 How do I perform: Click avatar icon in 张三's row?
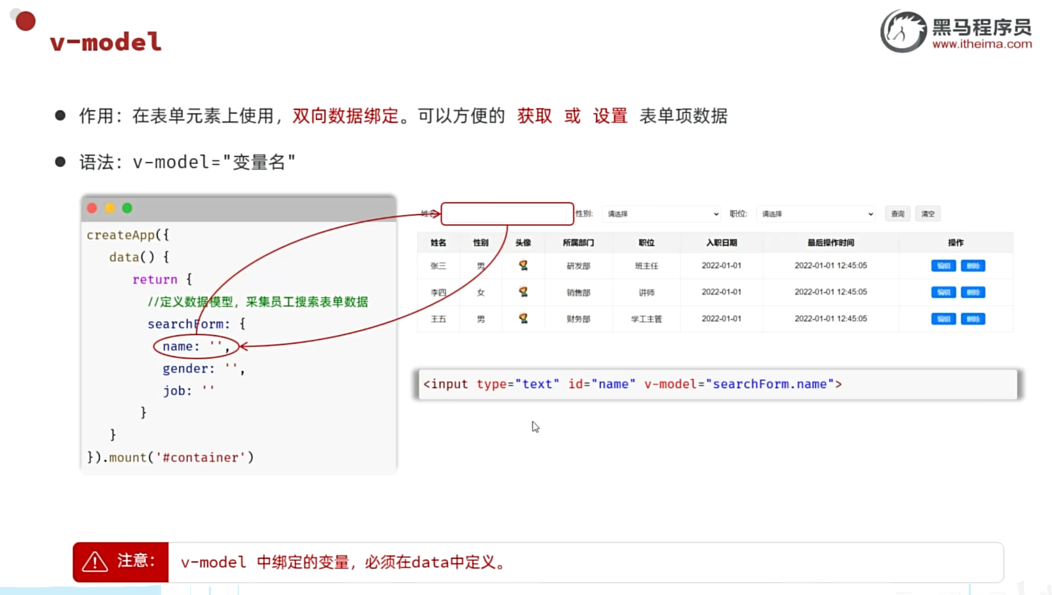523,265
